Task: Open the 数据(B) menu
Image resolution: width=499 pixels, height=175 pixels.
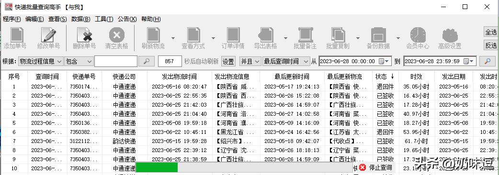Action: coord(81,19)
